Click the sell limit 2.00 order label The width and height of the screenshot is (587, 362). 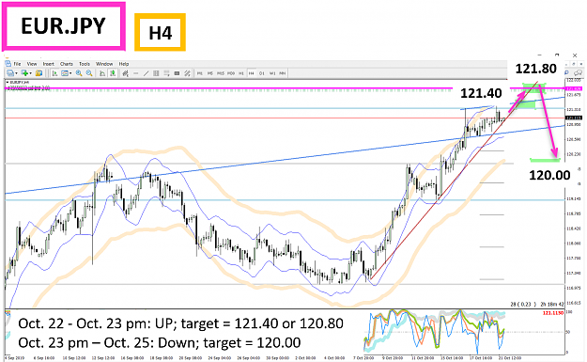coord(28,88)
